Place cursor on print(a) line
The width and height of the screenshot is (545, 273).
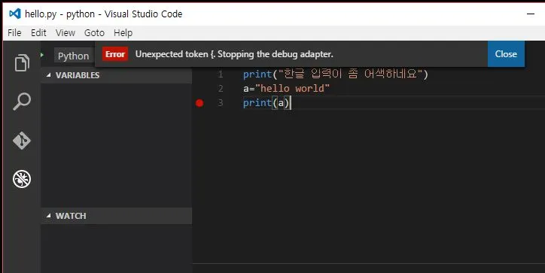(x=266, y=103)
